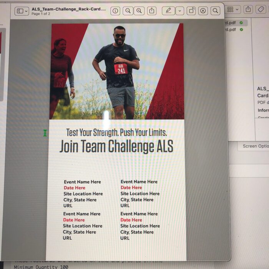Zoom in on the PDF page
The width and height of the screenshot is (269, 269).
(139, 11)
